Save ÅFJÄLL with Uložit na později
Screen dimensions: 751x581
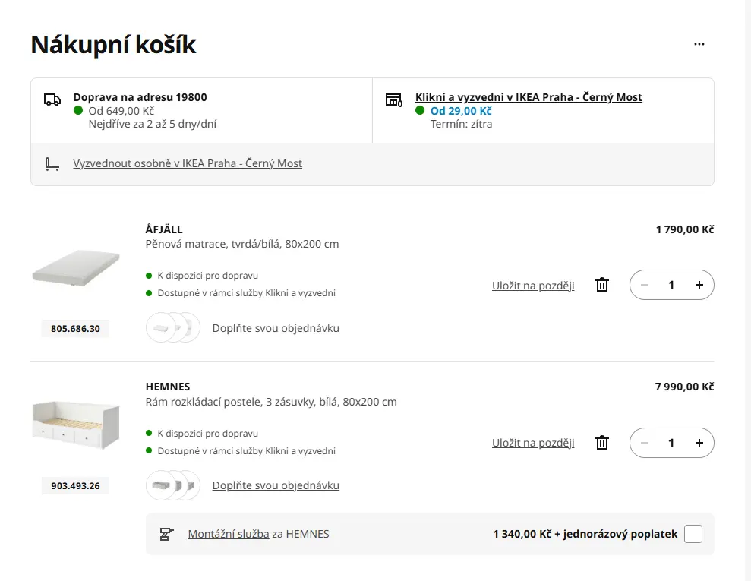pyautogui.click(x=533, y=286)
